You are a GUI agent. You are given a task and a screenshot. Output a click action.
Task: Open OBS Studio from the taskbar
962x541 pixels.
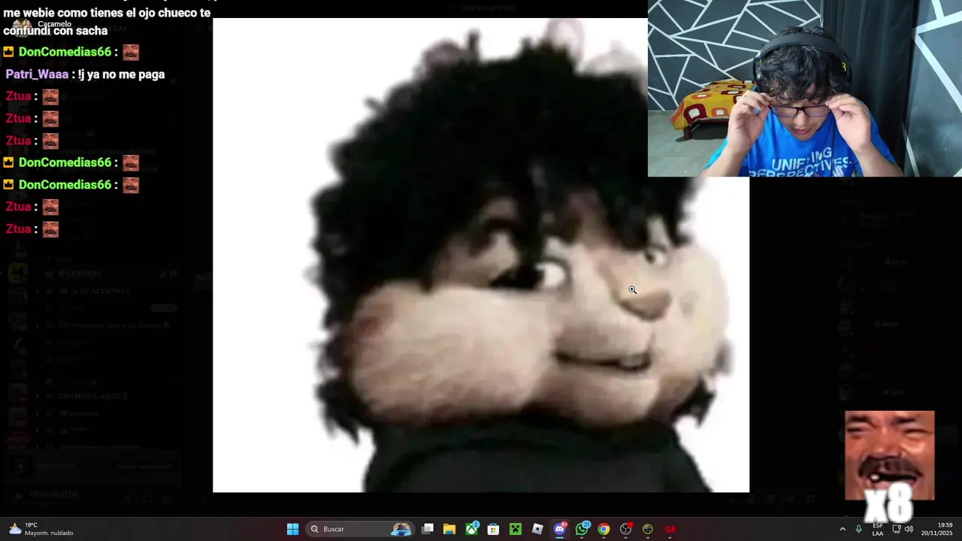point(625,529)
